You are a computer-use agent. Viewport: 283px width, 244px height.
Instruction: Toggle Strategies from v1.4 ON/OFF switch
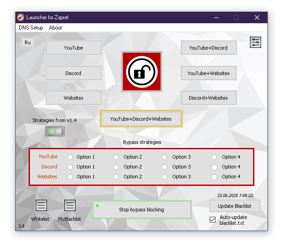pos(55,131)
